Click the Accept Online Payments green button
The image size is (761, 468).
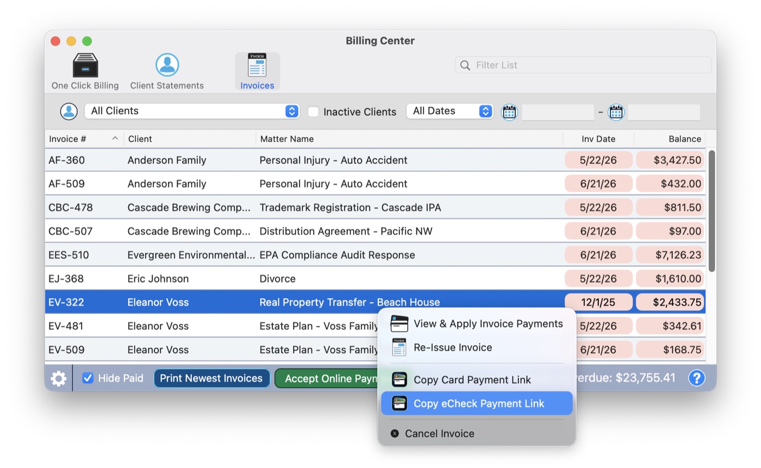[326, 378]
